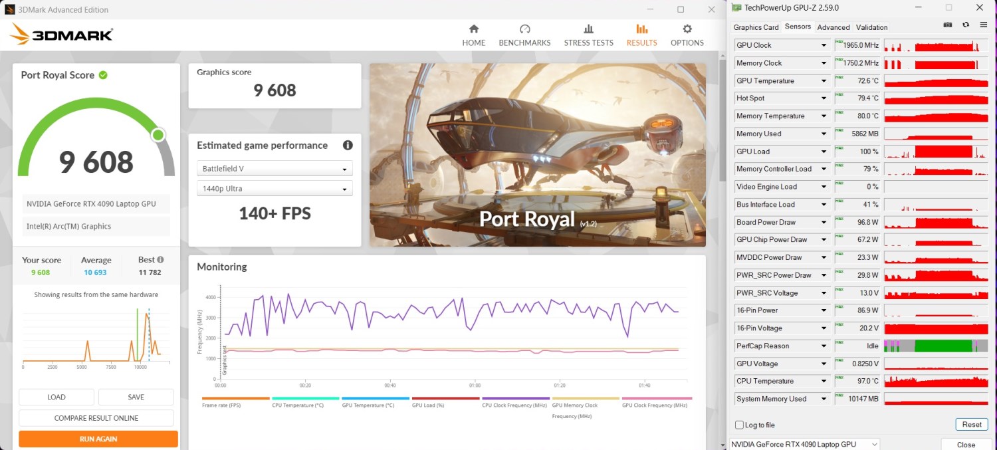Viewport: 997px width, 450px height.
Task: Open the Memory Temperature sensor dropdown
Action: click(825, 116)
